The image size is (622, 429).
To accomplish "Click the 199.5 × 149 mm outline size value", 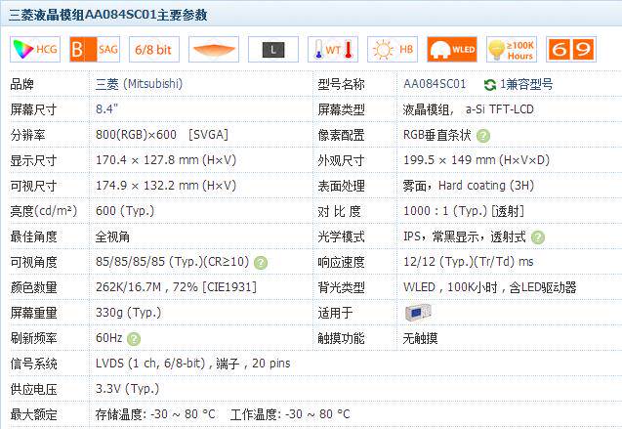I will tap(477, 160).
